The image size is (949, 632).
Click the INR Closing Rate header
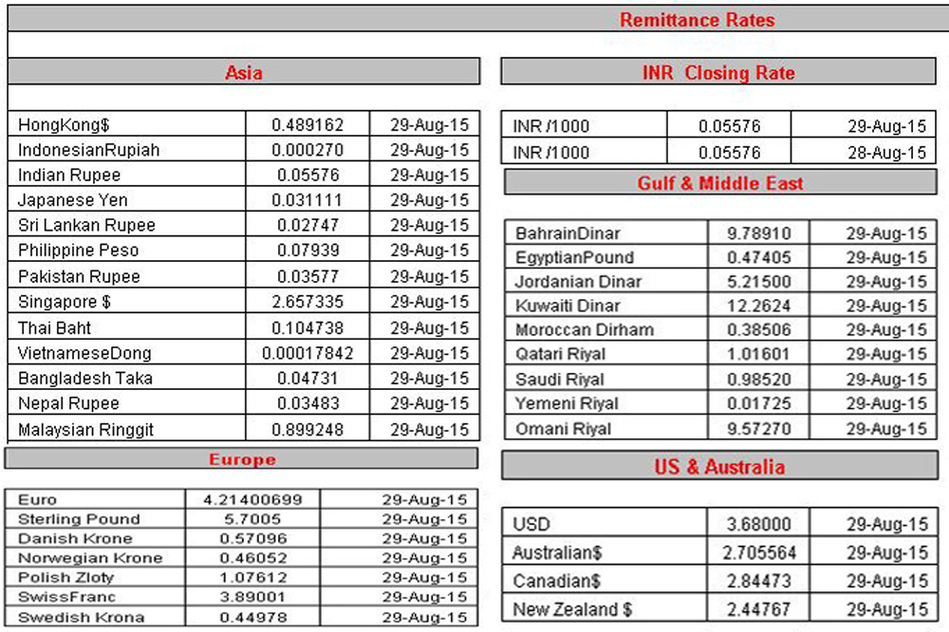718,73
